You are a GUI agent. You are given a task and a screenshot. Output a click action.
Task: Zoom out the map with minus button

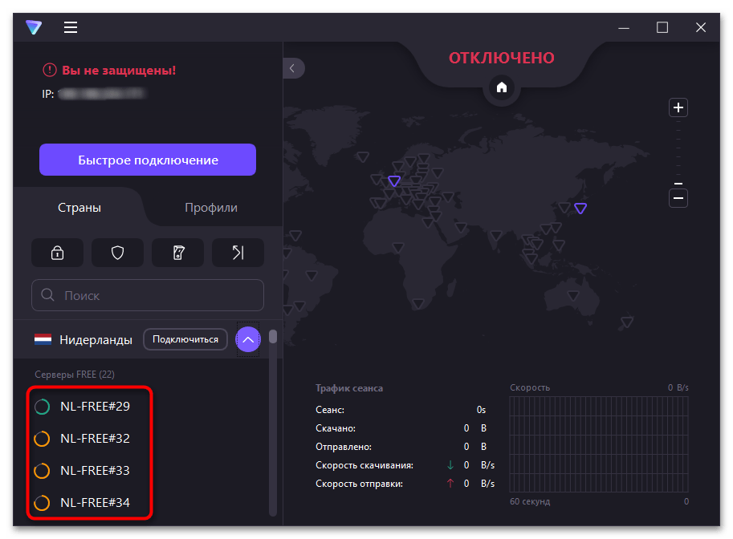click(x=678, y=197)
